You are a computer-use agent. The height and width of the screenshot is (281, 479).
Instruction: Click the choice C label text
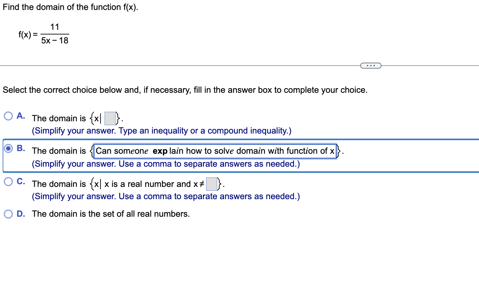point(20,181)
